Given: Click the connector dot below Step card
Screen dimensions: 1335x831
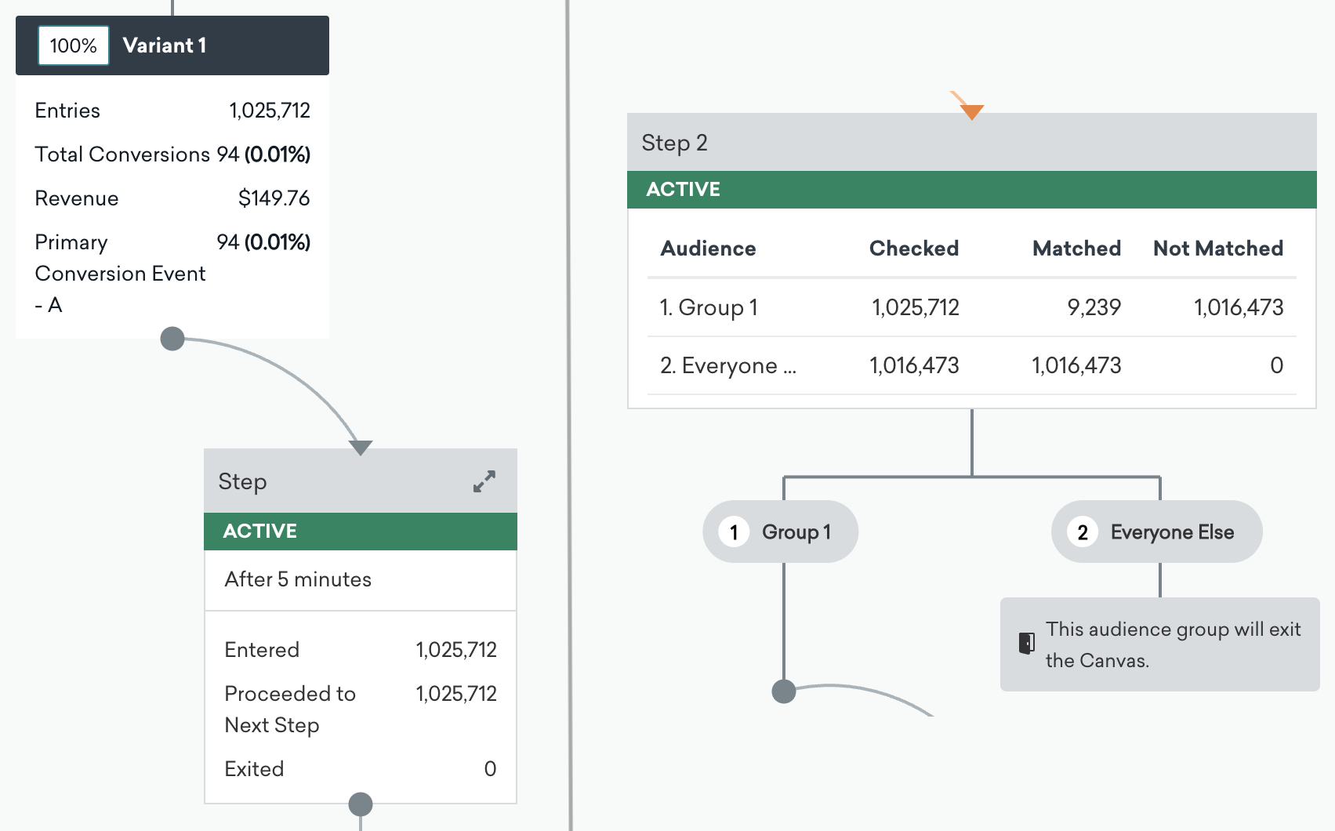Looking at the screenshot, I should coord(361,804).
